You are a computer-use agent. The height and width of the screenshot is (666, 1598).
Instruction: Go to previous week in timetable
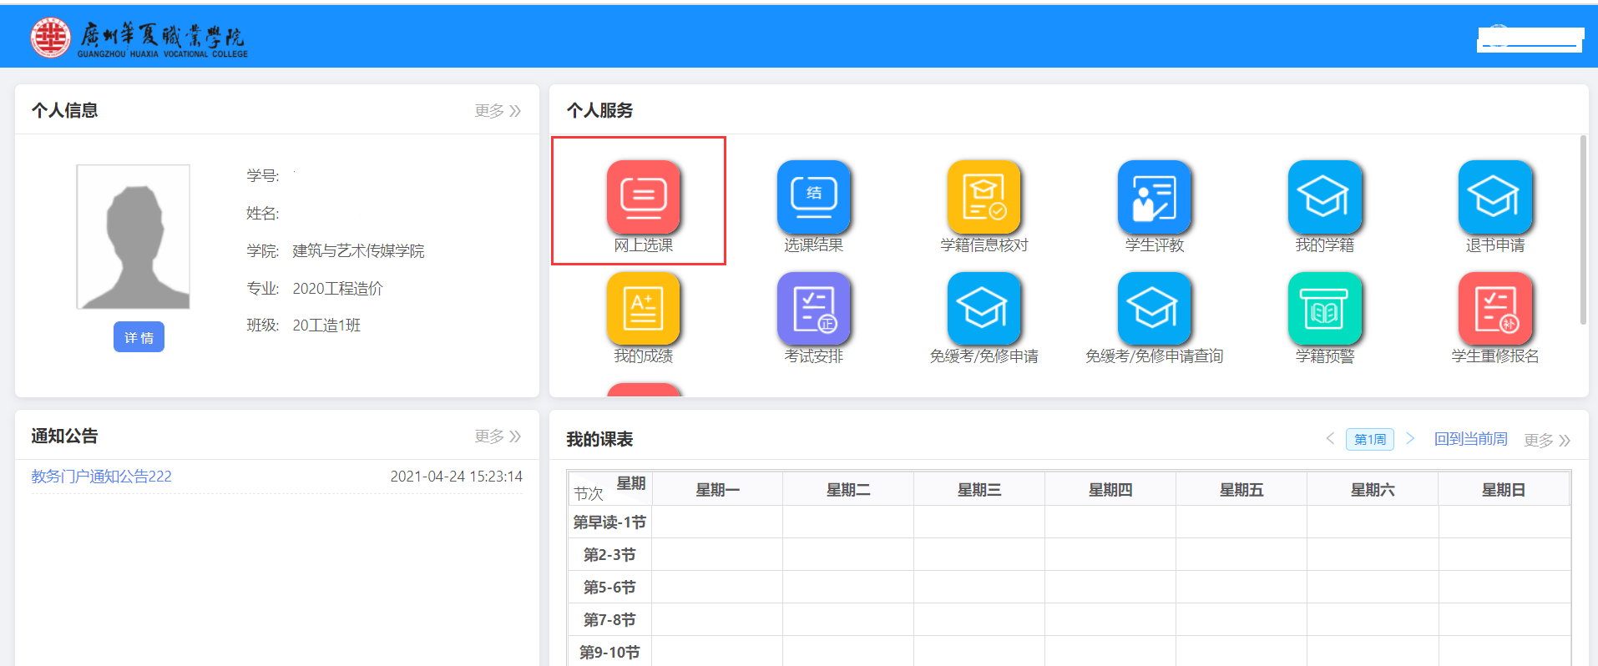1330,438
